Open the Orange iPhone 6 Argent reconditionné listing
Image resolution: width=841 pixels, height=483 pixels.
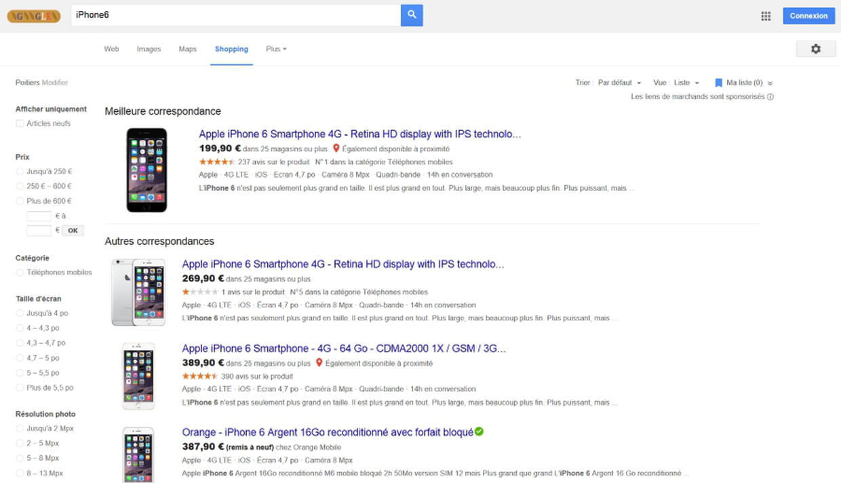328,432
